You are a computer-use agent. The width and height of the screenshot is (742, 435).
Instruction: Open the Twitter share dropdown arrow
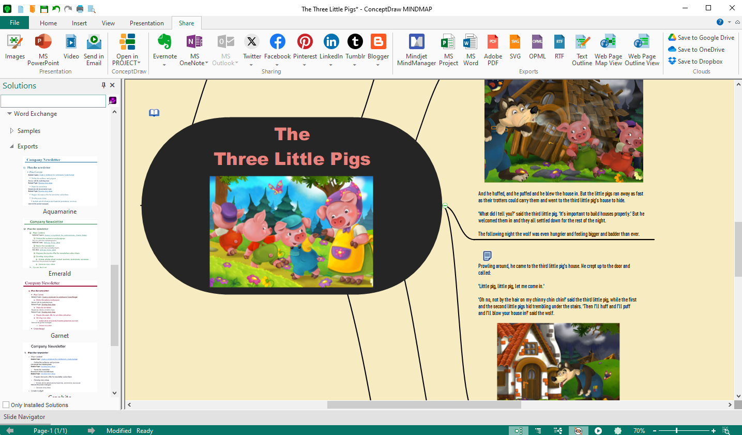[x=251, y=65]
